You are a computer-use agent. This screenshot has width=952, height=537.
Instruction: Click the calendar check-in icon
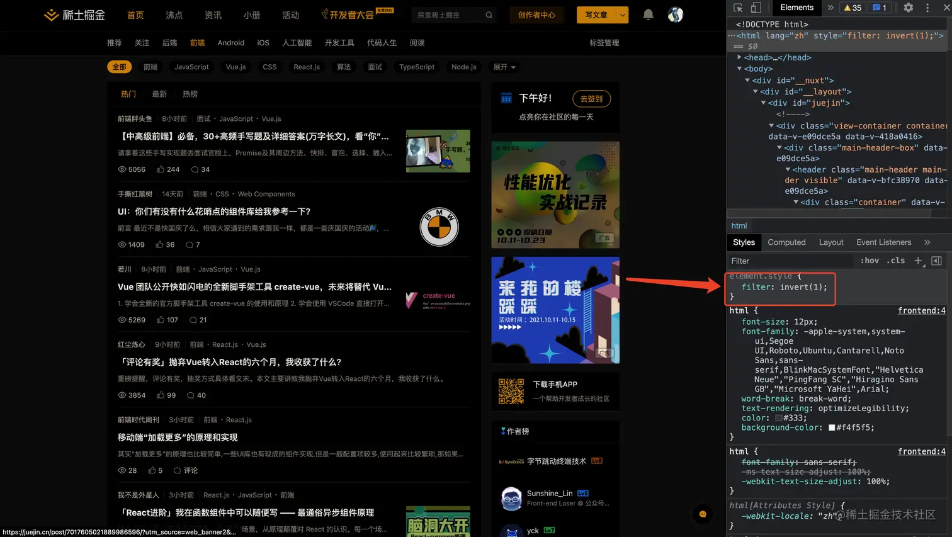click(506, 98)
